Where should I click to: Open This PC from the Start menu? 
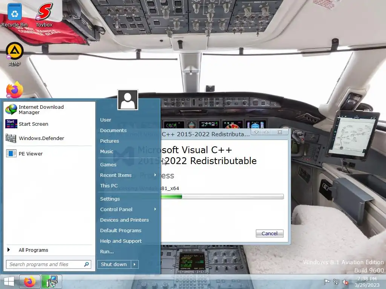(x=109, y=186)
